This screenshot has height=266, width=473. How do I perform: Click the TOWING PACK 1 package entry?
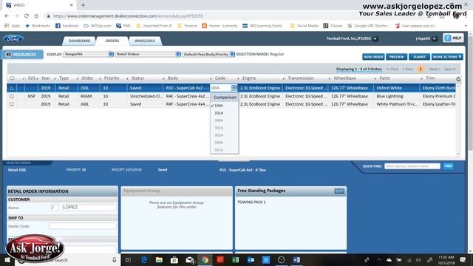[x=251, y=202]
